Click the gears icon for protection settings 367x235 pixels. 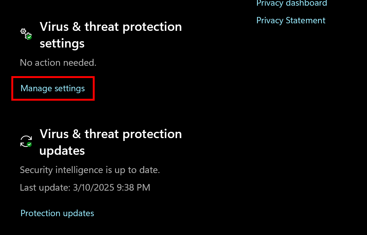tap(25, 33)
